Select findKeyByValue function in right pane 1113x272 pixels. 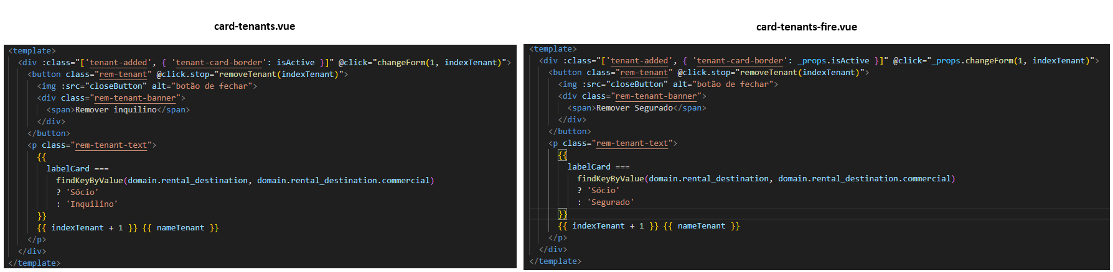pos(611,179)
